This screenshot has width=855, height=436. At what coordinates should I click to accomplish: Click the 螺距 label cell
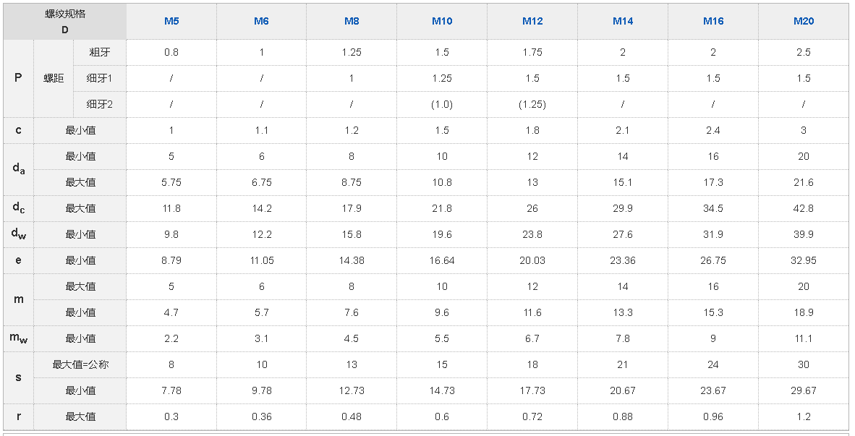point(54,78)
